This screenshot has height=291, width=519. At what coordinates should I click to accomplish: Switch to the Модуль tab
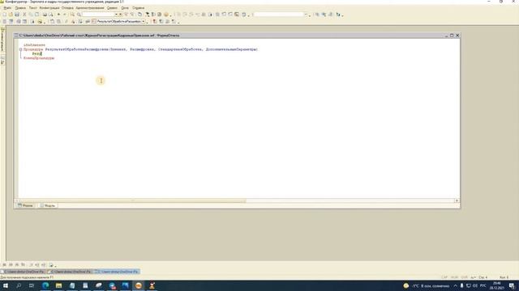point(48,205)
